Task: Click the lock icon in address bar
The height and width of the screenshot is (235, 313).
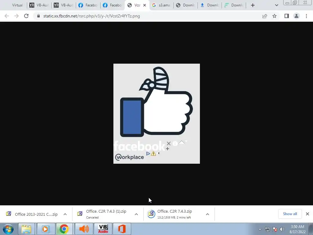Action: click(38, 16)
